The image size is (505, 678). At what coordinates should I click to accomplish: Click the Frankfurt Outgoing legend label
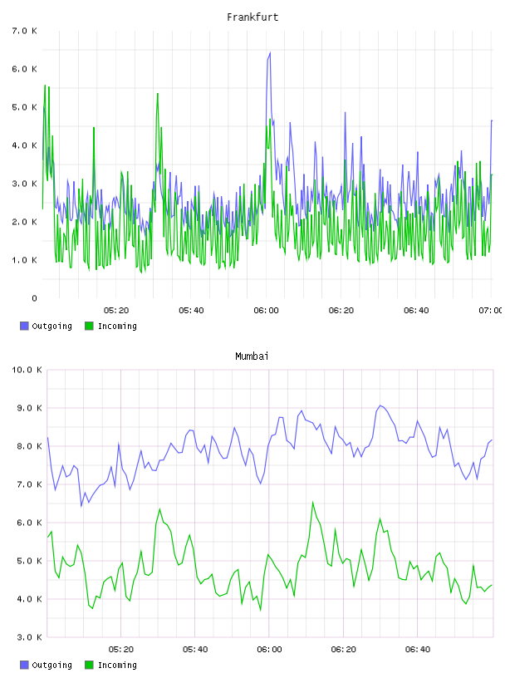[x=51, y=327]
